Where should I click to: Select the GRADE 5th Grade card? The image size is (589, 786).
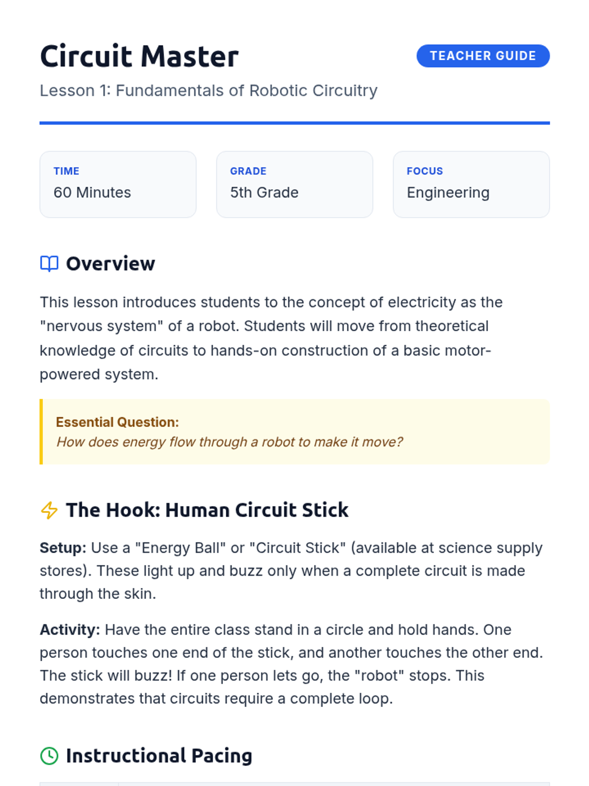click(294, 184)
